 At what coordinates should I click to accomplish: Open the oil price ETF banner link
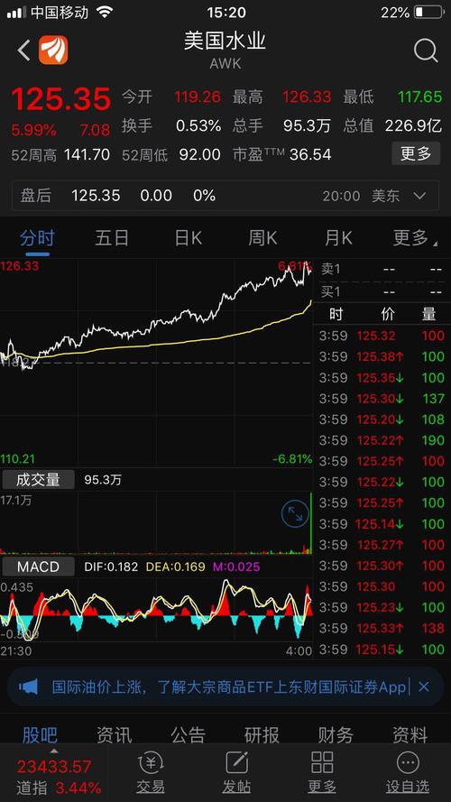229,687
